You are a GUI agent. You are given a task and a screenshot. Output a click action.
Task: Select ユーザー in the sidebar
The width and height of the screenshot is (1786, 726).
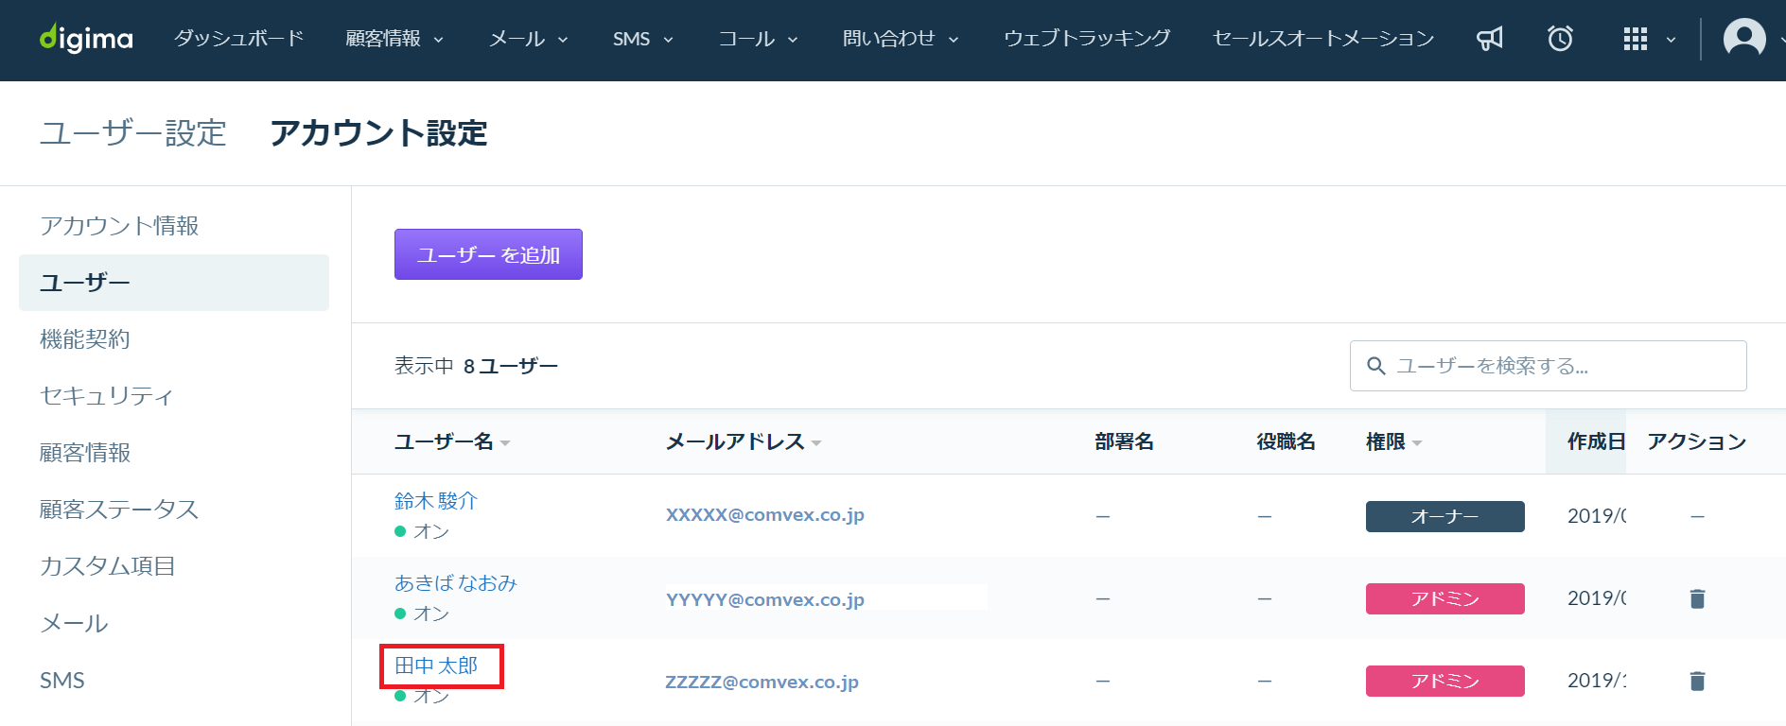[174, 283]
